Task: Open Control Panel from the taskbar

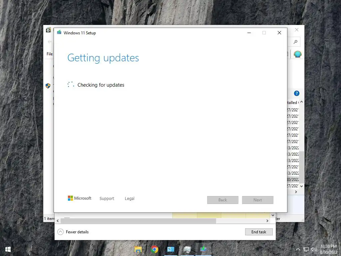Action: point(171,249)
